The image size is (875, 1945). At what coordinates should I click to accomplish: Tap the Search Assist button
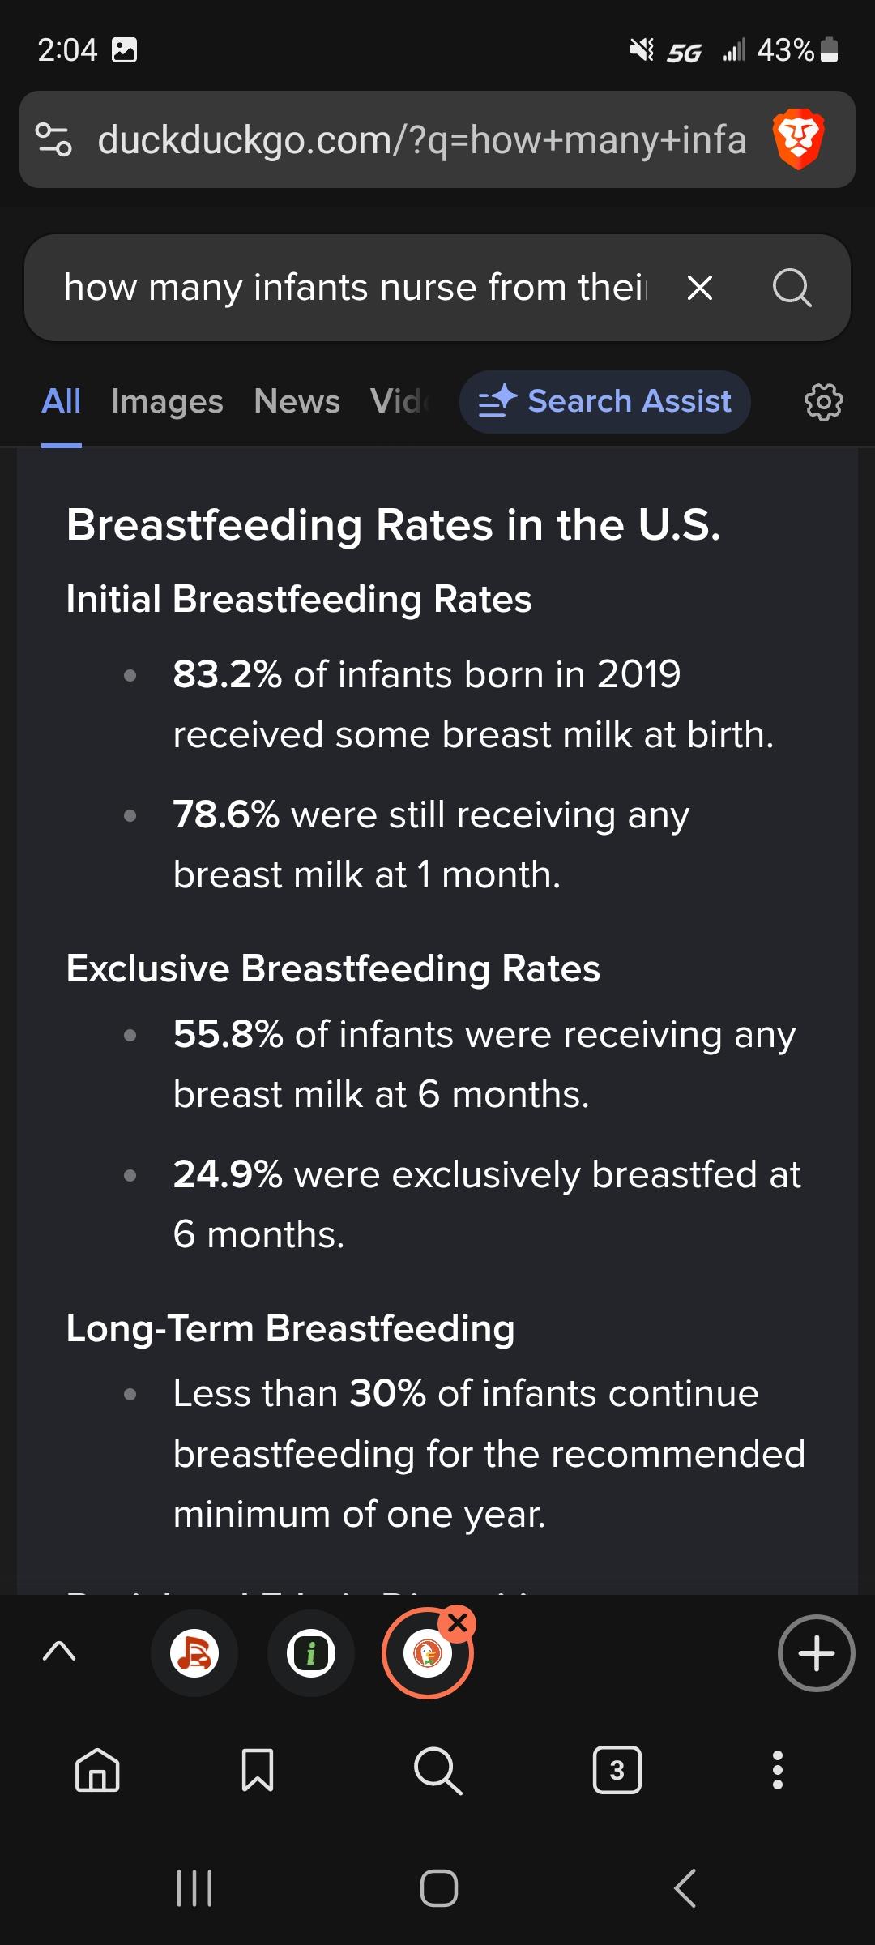pyautogui.click(x=605, y=402)
